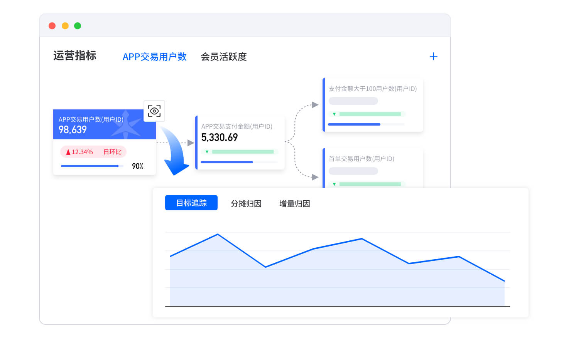
Task: Click the eye scan focus icon
Action: [x=154, y=111]
